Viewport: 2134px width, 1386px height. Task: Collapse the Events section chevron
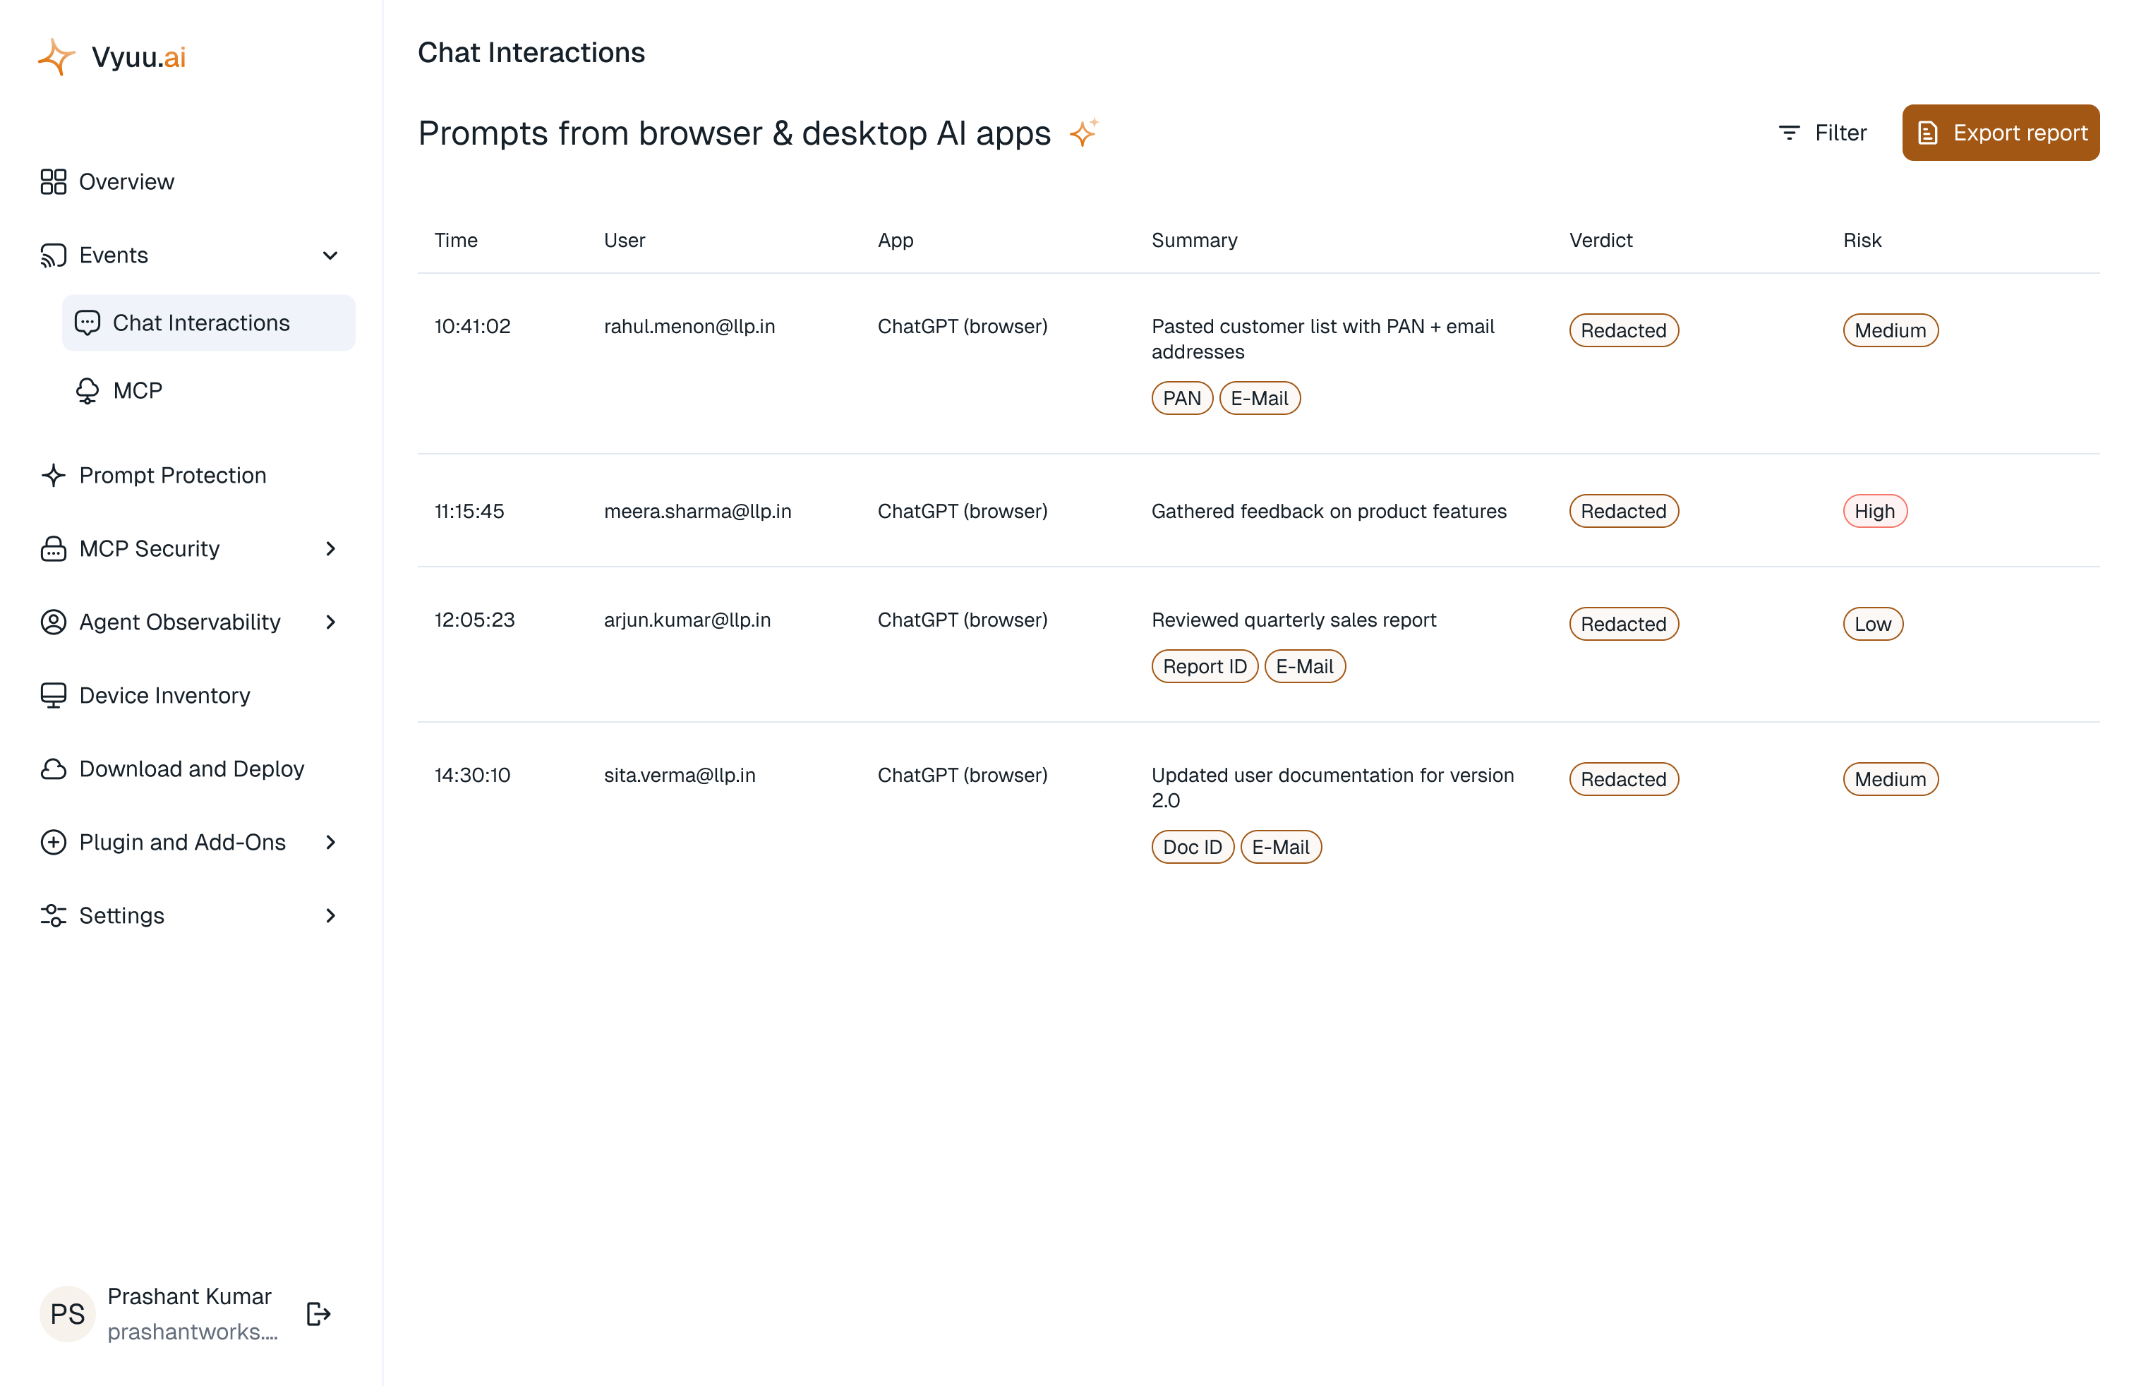(x=330, y=255)
